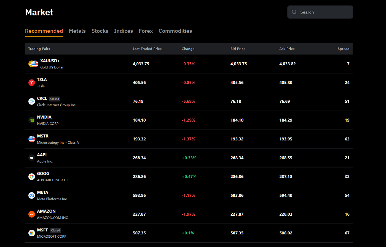Click the Gold US Dollar description
386x247 pixels.
52,67
